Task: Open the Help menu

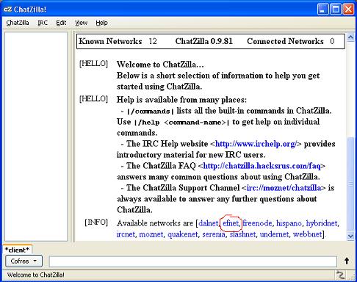Action: pos(101,23)
